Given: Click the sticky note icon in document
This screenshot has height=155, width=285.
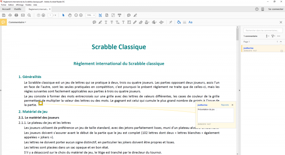Looking at the screenshot, I should pyautogui.click(x=41, y=104).
